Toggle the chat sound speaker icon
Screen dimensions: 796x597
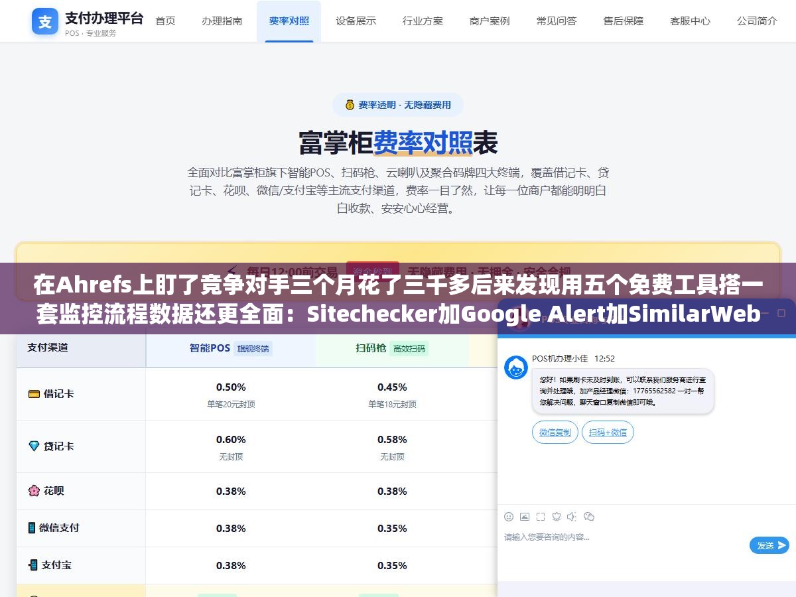[572, 517]
